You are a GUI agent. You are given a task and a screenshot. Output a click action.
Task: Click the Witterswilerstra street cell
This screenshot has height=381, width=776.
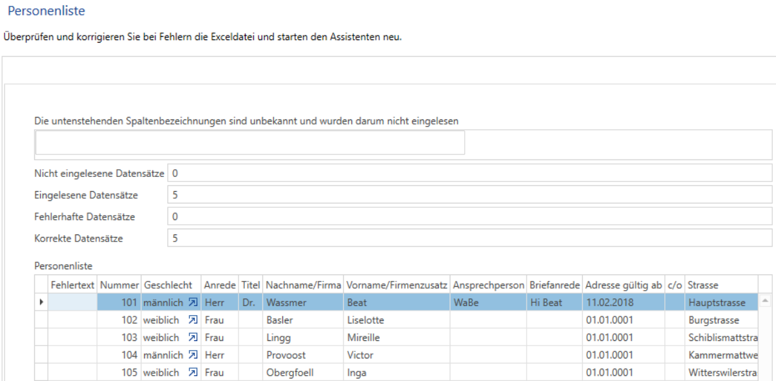(x=721, y=373)
